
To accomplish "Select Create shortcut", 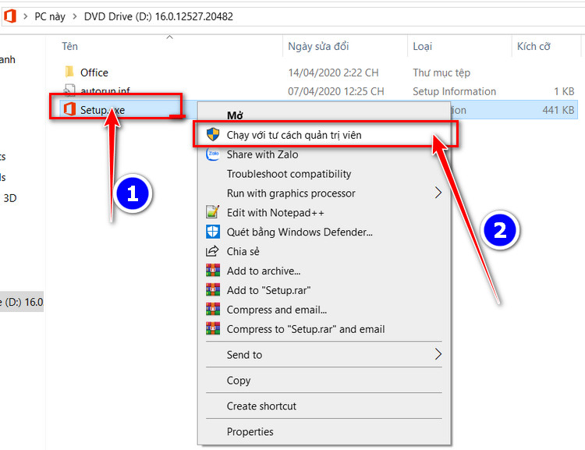I will tap(261, 406).
